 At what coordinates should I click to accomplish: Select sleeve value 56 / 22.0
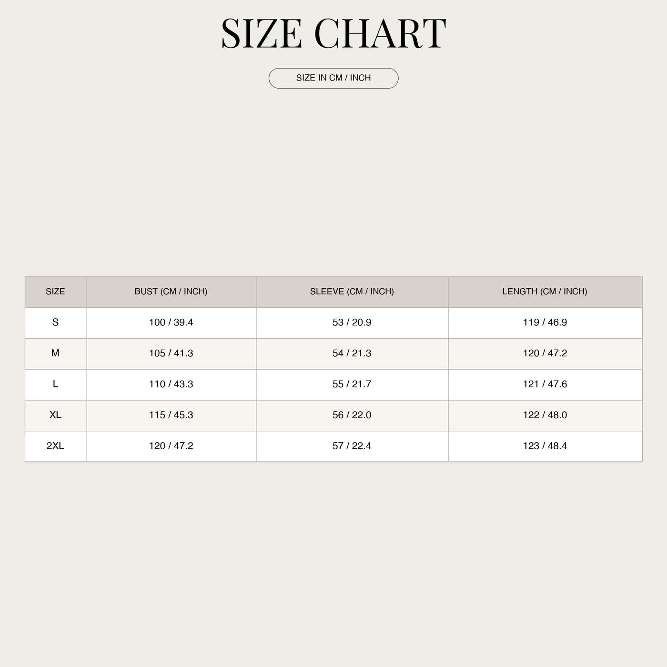point(352,415)
